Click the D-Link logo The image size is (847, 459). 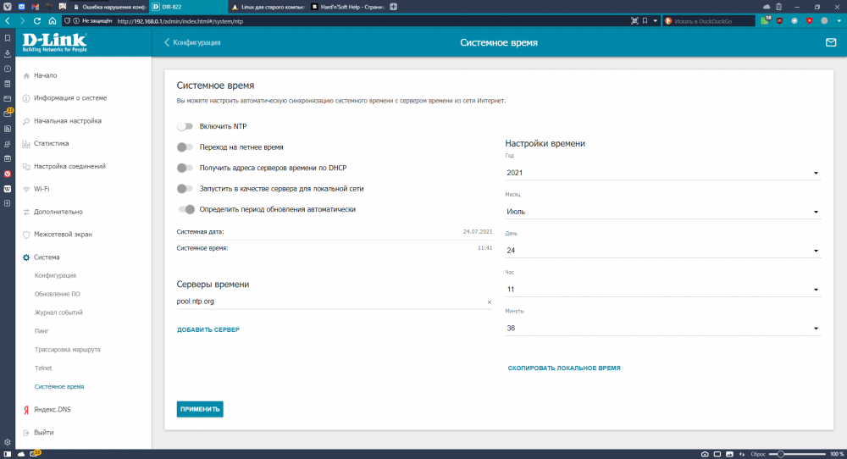[x=54, y=42]
